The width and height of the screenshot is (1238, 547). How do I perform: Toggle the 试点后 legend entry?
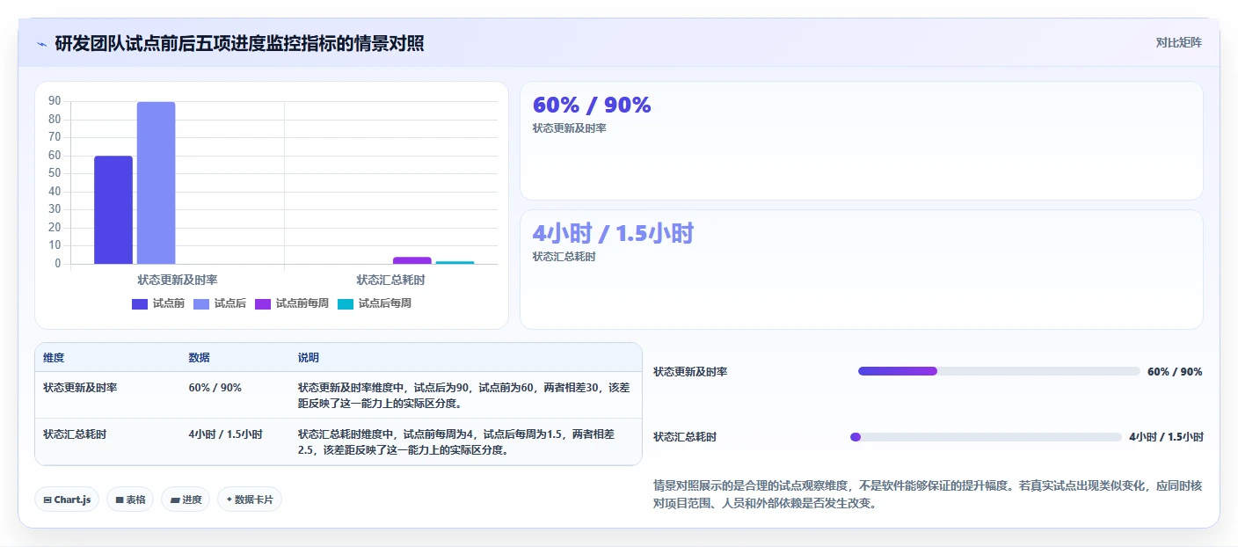point(220,303)
